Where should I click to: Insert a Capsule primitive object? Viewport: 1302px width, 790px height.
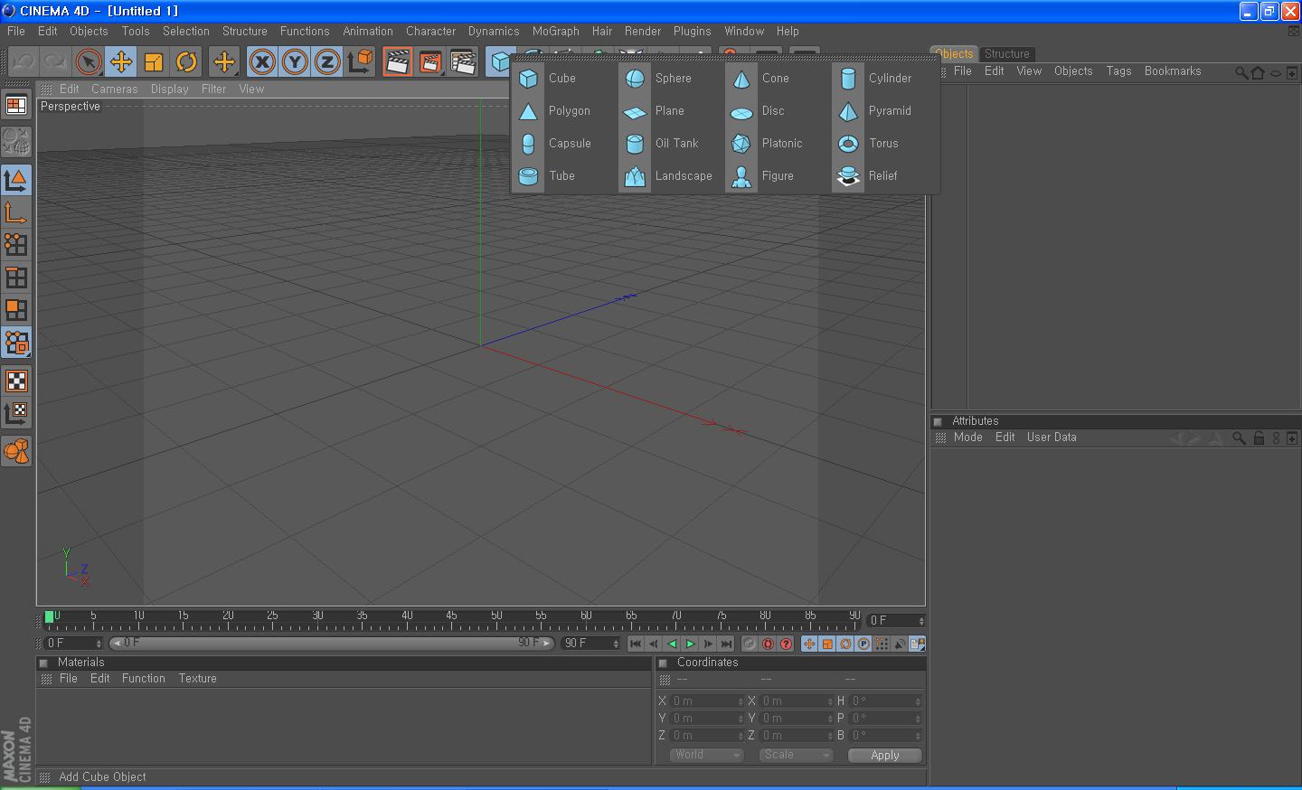(548, 144)
